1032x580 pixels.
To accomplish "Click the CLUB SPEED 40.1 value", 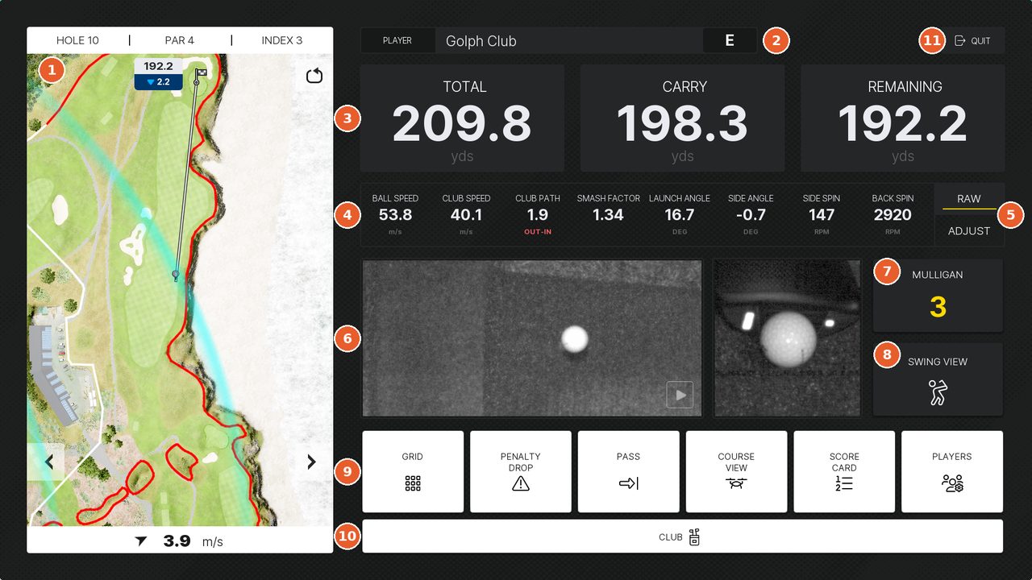I will (x=466, y=215).
